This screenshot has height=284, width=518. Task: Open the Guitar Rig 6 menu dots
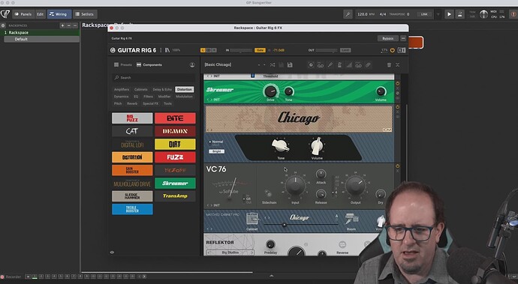(x=161, y=50)
